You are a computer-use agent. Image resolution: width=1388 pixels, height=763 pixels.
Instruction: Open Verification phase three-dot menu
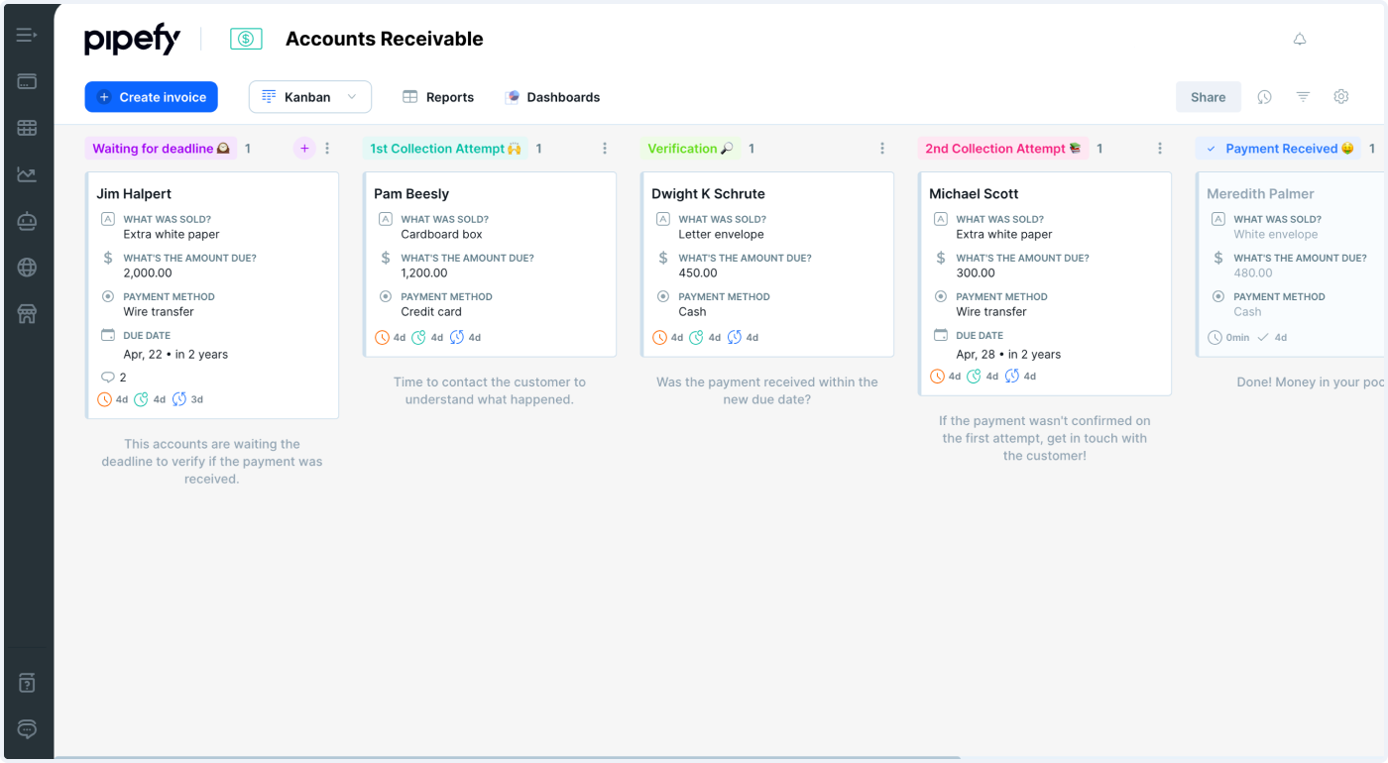(x=882, y=149)
